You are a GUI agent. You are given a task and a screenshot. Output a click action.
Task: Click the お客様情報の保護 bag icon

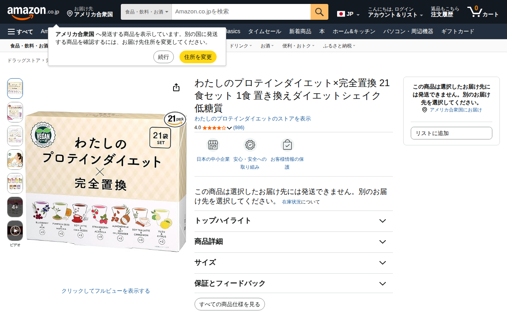point(287,145)
